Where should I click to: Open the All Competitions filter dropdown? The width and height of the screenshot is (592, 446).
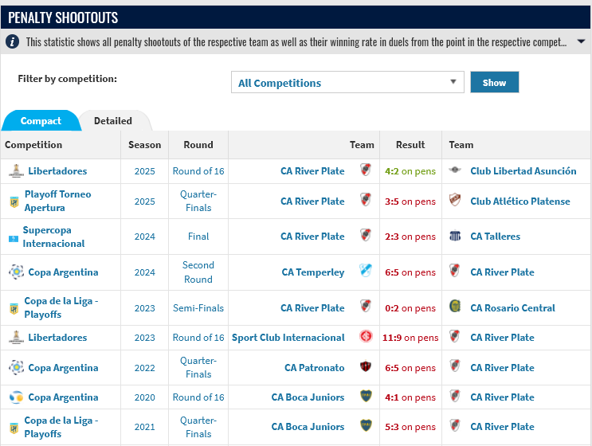pos(347,82)
